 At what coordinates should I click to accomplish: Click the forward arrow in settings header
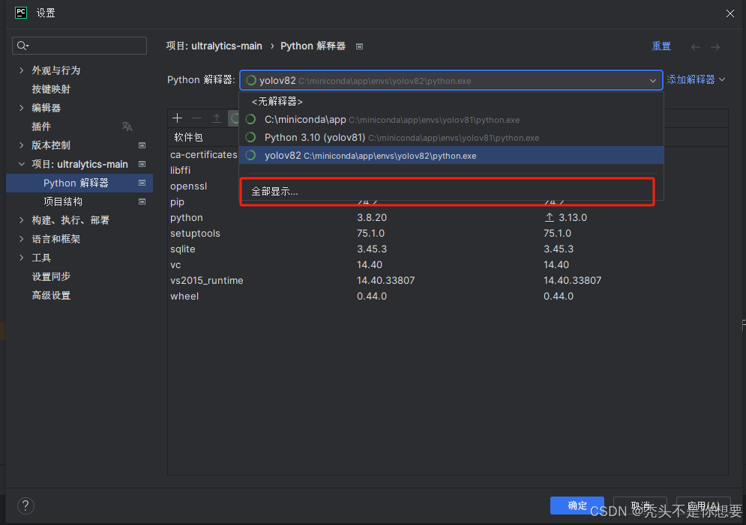coord(715,46)
